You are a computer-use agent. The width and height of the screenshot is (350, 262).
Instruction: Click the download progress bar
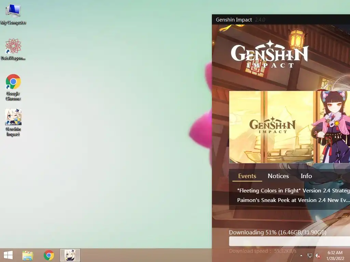point(290,241)
